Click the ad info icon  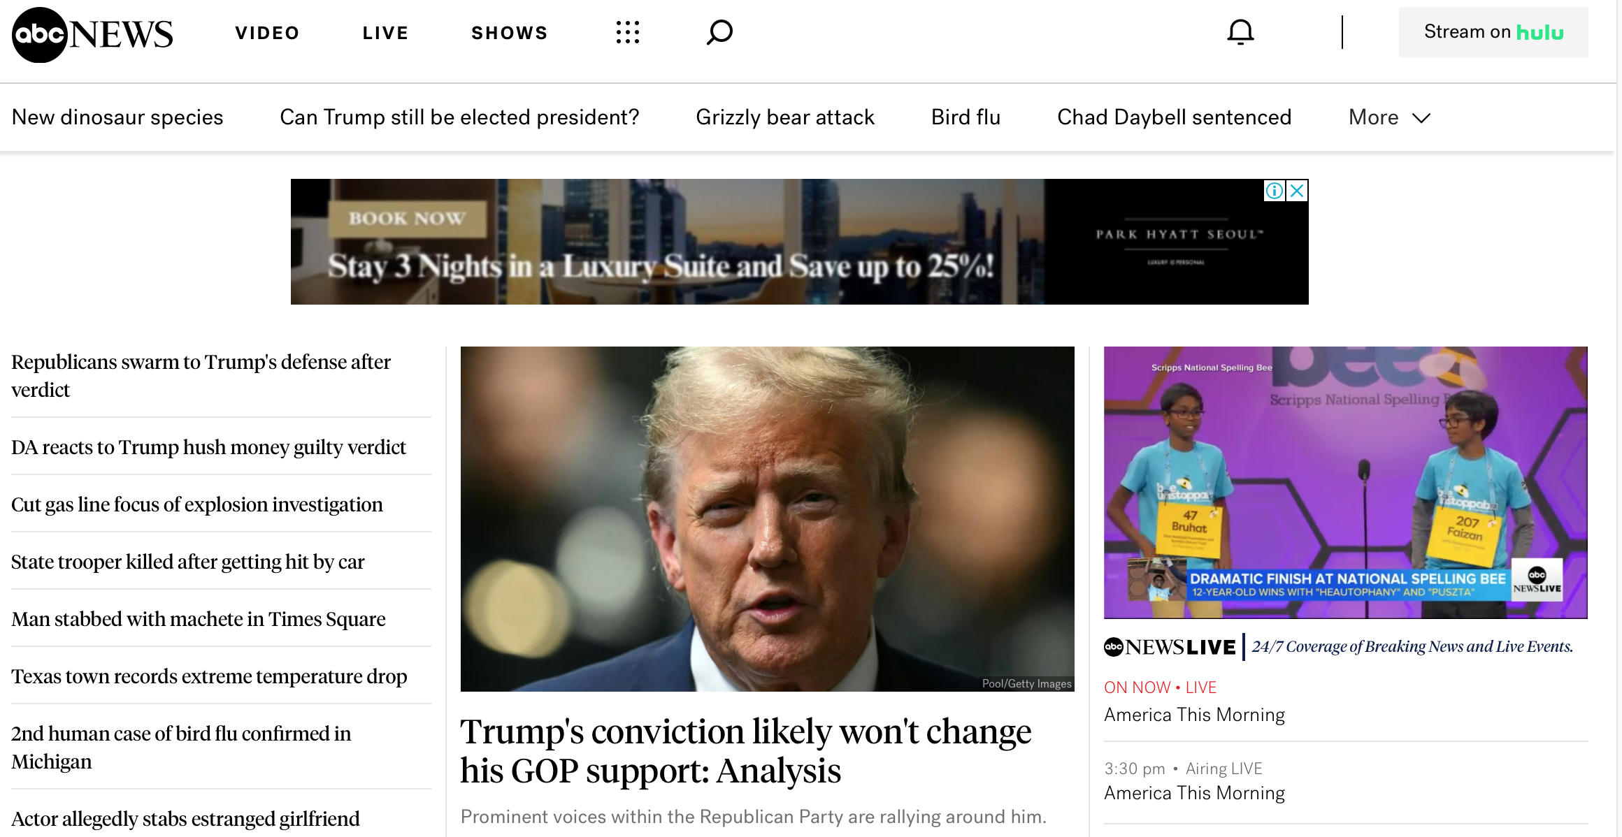pos(1275,191)
